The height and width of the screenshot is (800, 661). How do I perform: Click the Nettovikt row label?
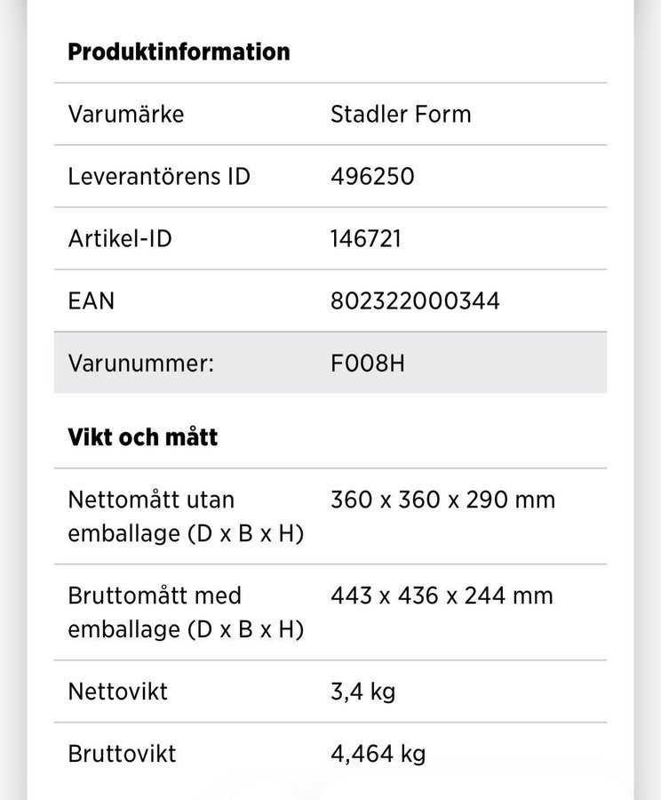click(x=117, y=692)
